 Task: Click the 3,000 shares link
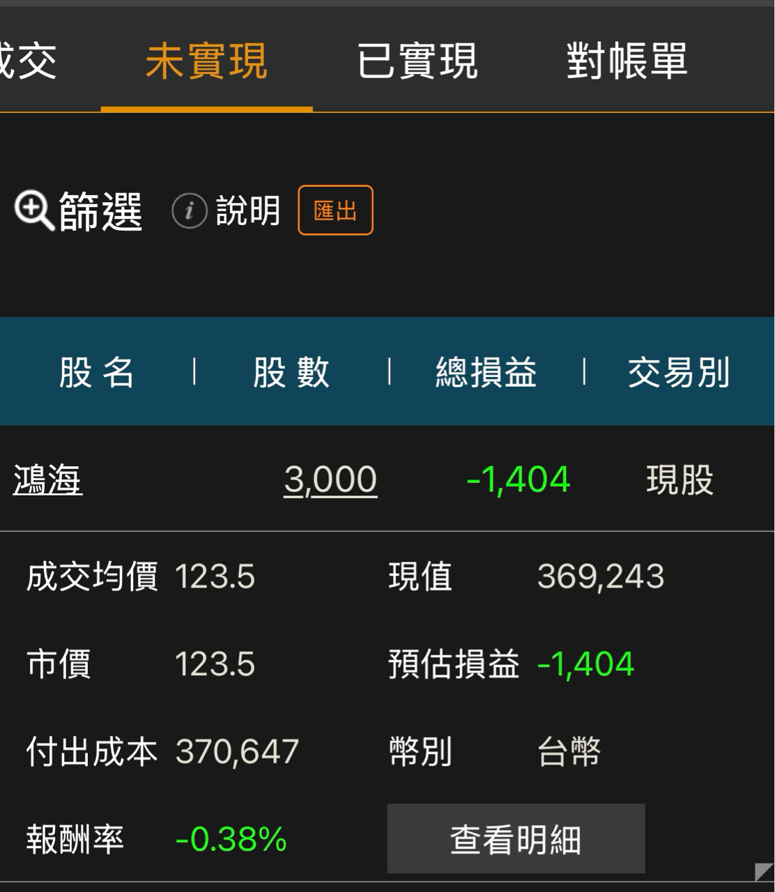coord(330,479)
